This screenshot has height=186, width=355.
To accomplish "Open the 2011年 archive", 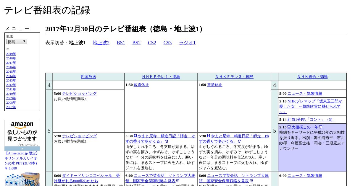I will click(11, 89).
